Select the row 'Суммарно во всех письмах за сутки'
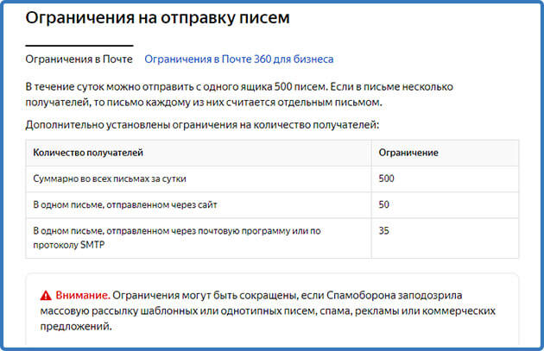544x351 pixels. click(x=272, y=179)
